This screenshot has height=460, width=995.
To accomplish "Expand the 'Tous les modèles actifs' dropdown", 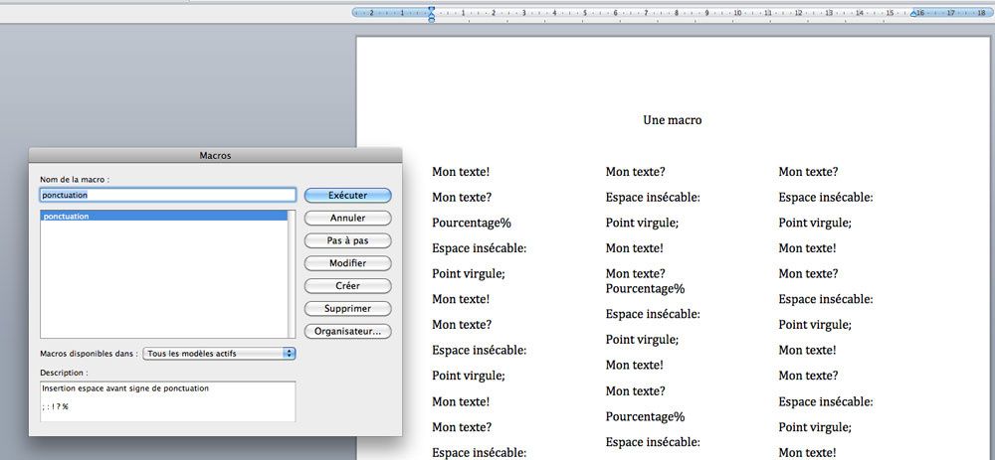I will [219, 353].
